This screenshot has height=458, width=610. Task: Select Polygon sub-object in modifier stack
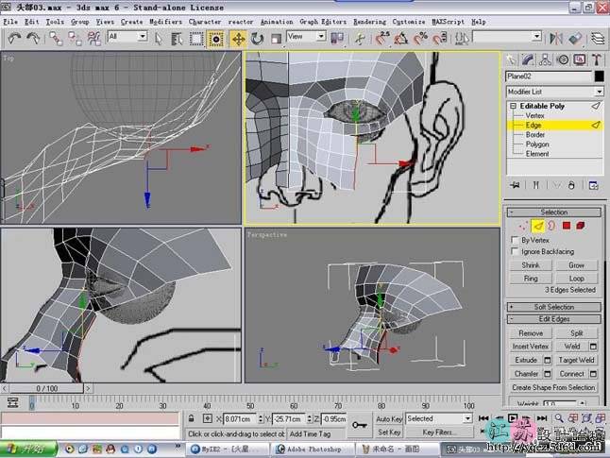point(537,144)
